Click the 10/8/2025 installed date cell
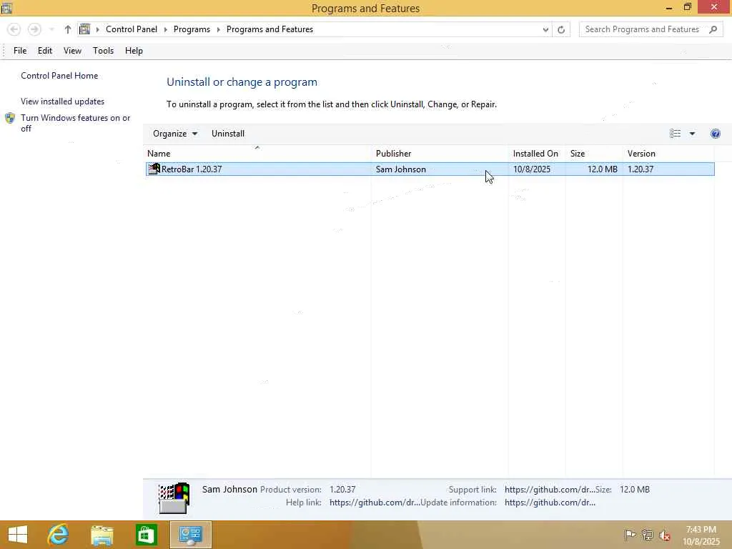Image resolution: width=732 pixels, height=549 pixels. 532,169
